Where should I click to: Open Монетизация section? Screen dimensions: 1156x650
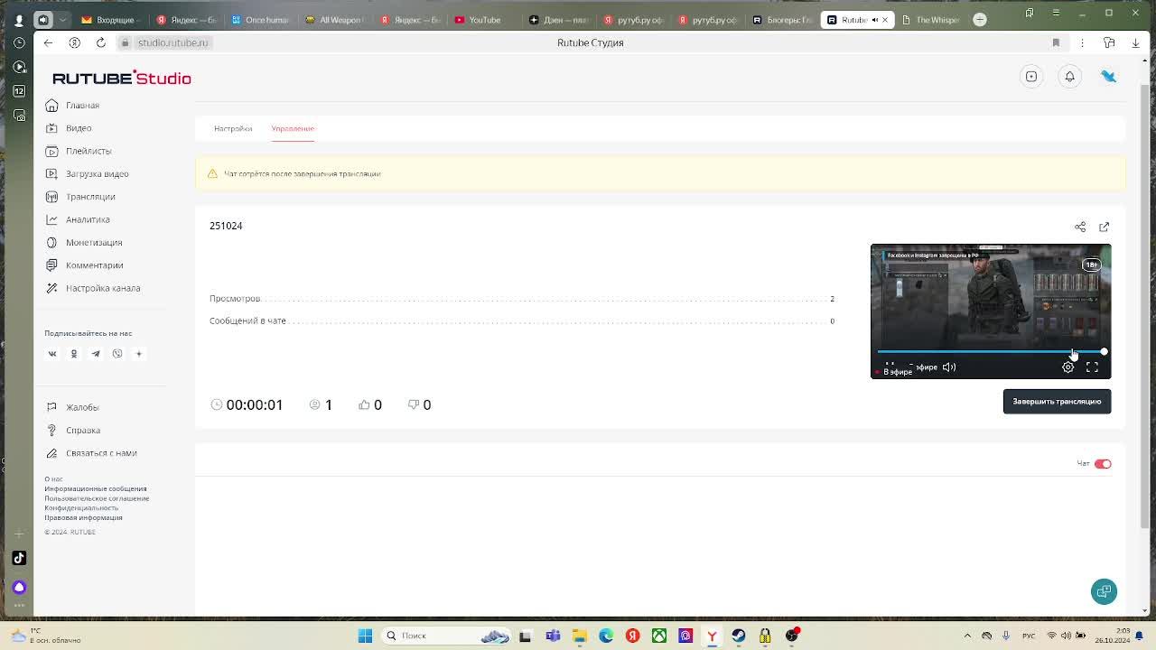pyautogui.click(x=84, y=242)
